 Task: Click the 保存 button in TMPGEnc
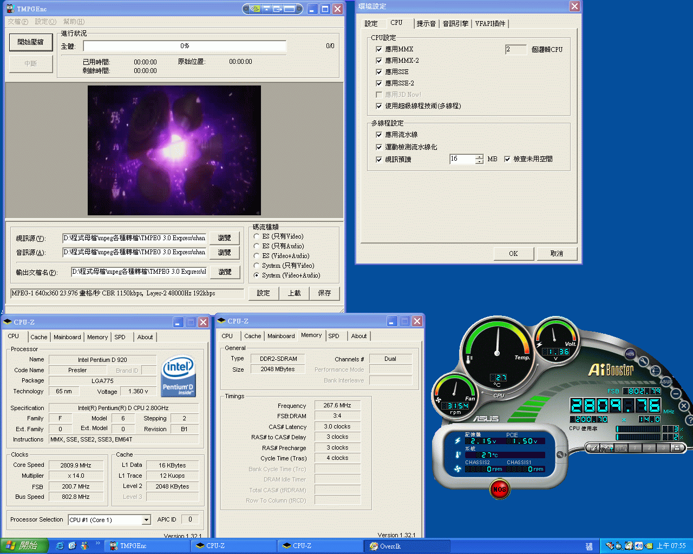point(324,293)
